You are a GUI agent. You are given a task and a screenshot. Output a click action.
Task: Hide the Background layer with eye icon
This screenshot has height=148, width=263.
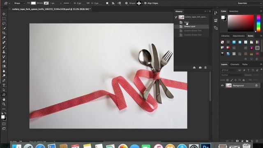222,86
